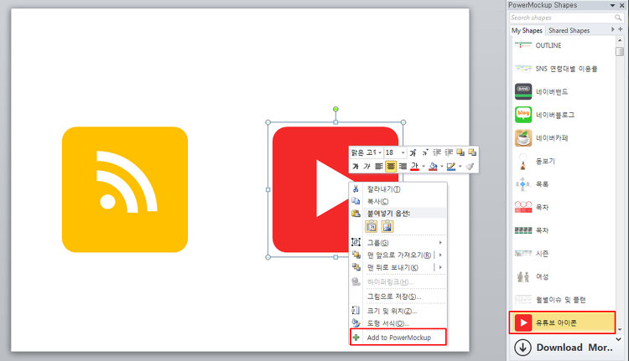Image resolution: width=629 pixels, height=361 pixels.
Task: Click shape list scrollbar up arrow
Action: coord(620,40)
